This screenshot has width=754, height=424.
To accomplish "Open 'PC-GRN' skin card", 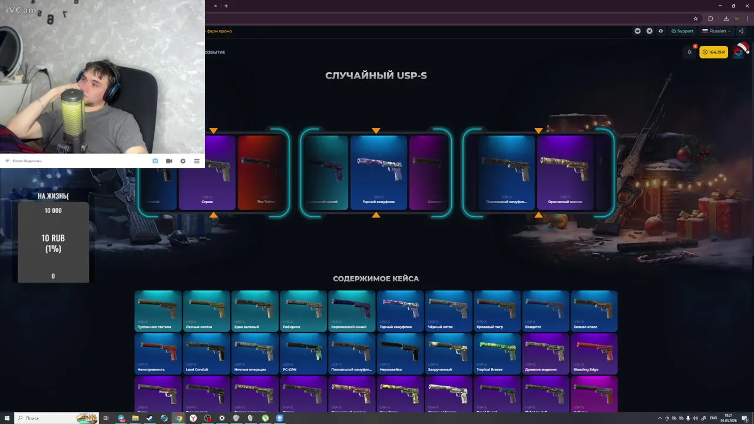I will click(303, 354).
